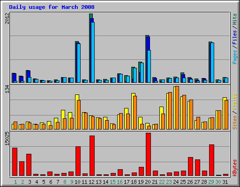
Task: Click day 4 on the x-axis
Action: (x=37, y=182)
